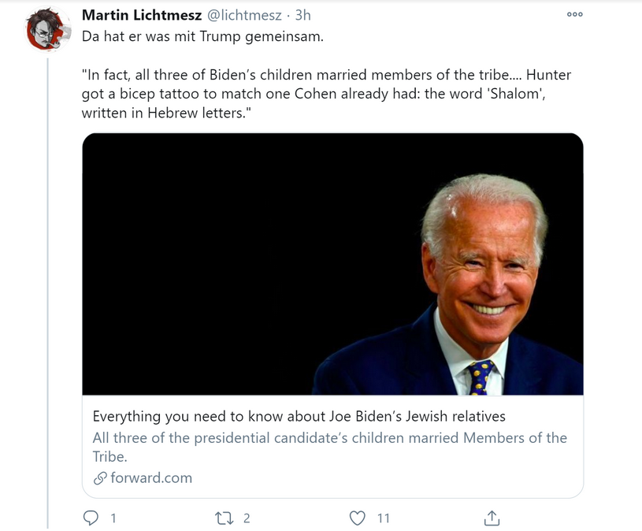Click the quoted paragraph starting 'In fact'
This screenshot has height=531, width=642.
click(326, 94)
